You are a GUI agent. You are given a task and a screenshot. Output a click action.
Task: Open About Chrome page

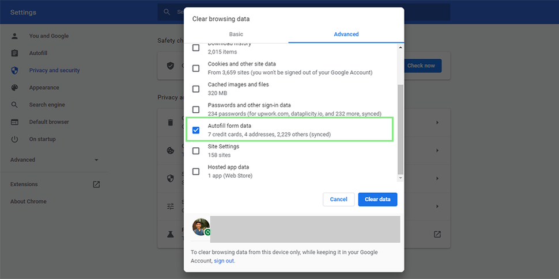28,201
